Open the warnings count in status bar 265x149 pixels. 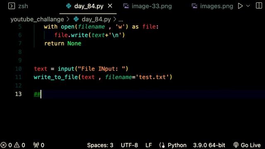click(19, 145)
